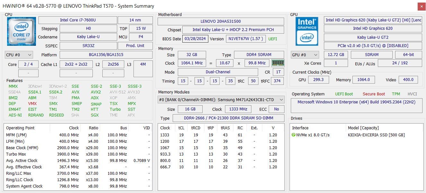The image size is (426, 193).
Task: Select the "KIOXIA-EXCERIA SSD [500 GB]" drive entry
Action: point(376,135)
